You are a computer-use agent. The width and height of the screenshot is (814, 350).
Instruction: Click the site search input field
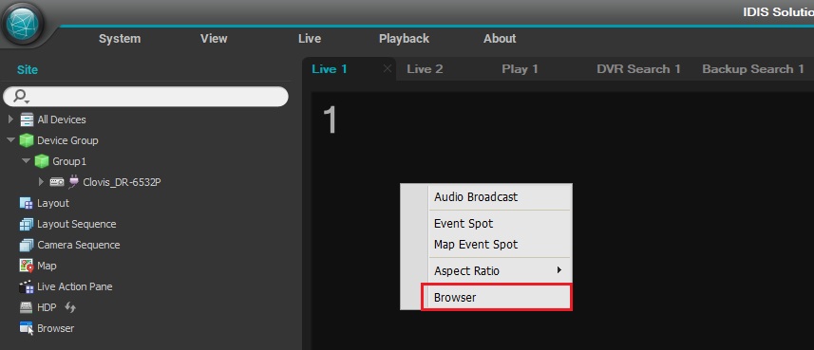point(145,97)
